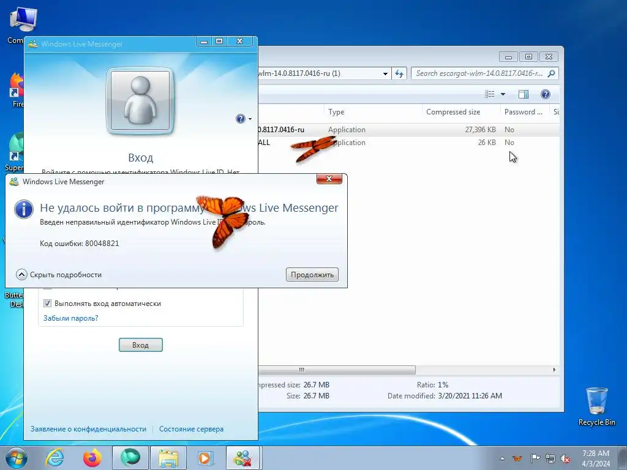Click the Продолжить button in error dialog
The image size is (627, 470).
point(312,275)
